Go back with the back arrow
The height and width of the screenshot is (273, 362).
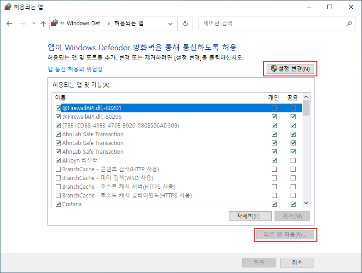point(9,23)
